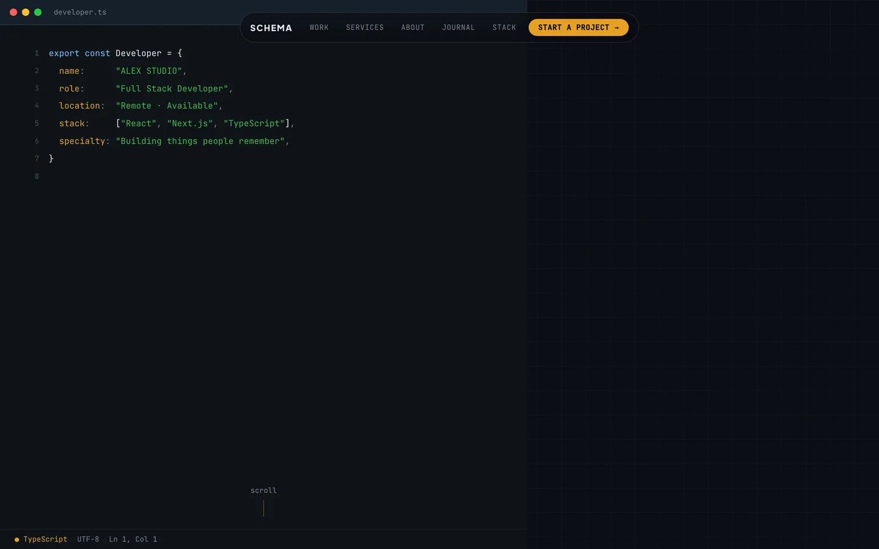
Task: Open the WORK nav item
Action: (319, 27)
